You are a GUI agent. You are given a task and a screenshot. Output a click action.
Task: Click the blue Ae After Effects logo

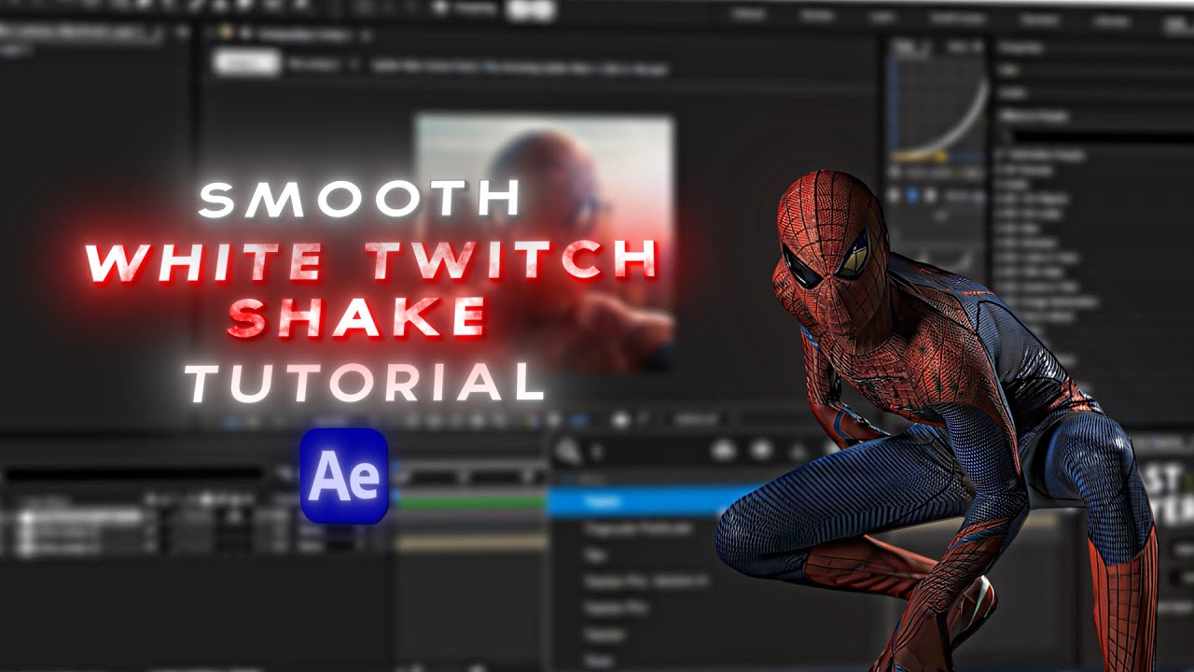click(x=343, y=476)
